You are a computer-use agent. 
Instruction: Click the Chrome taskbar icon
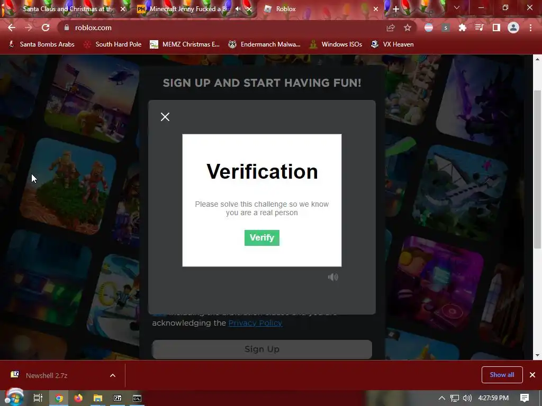[x=59, y=398]
